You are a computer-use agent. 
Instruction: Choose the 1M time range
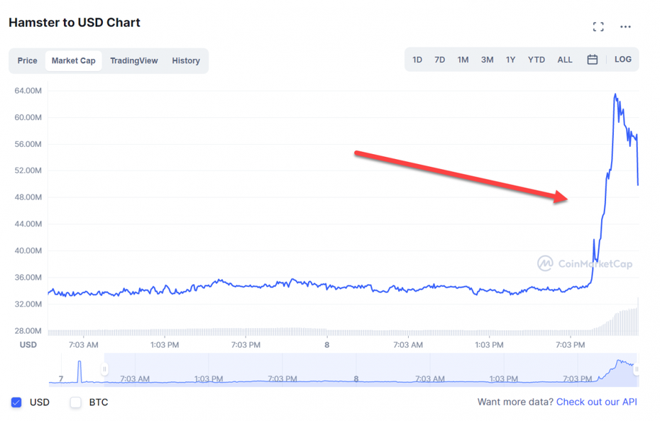(x=463, y=60)
